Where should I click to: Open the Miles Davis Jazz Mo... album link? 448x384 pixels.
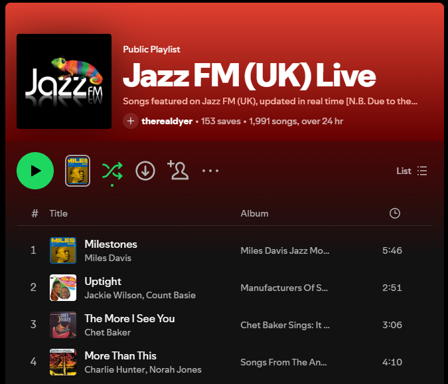[285, 250]
